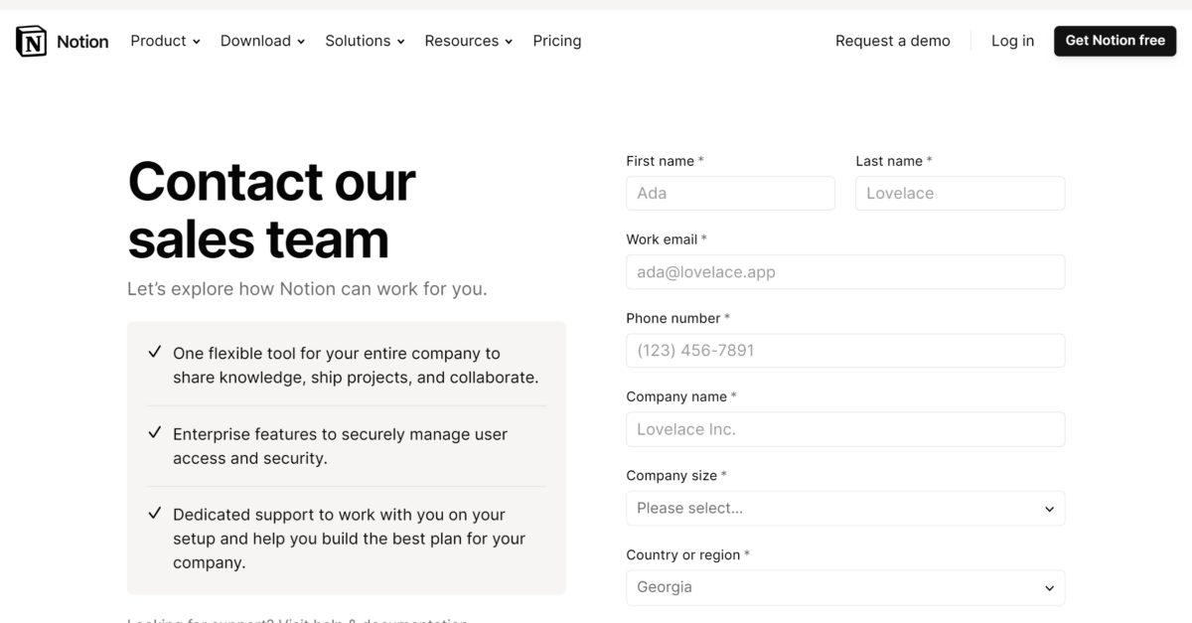
Task: Click the Work email input field
Action: coord(844,271)
